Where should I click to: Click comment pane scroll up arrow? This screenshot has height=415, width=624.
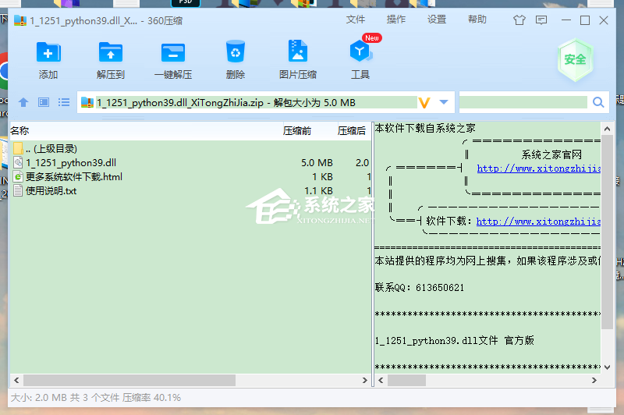(607, 129)
